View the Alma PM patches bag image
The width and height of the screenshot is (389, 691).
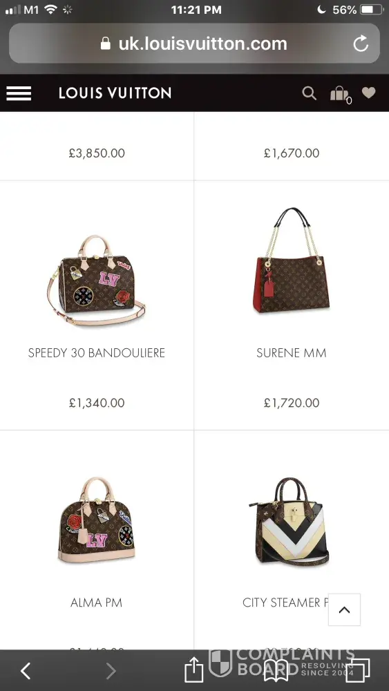point(97,520)
